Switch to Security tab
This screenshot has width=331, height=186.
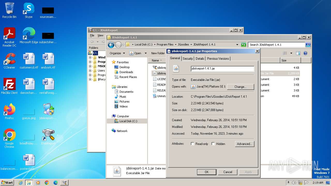(188, 59)
